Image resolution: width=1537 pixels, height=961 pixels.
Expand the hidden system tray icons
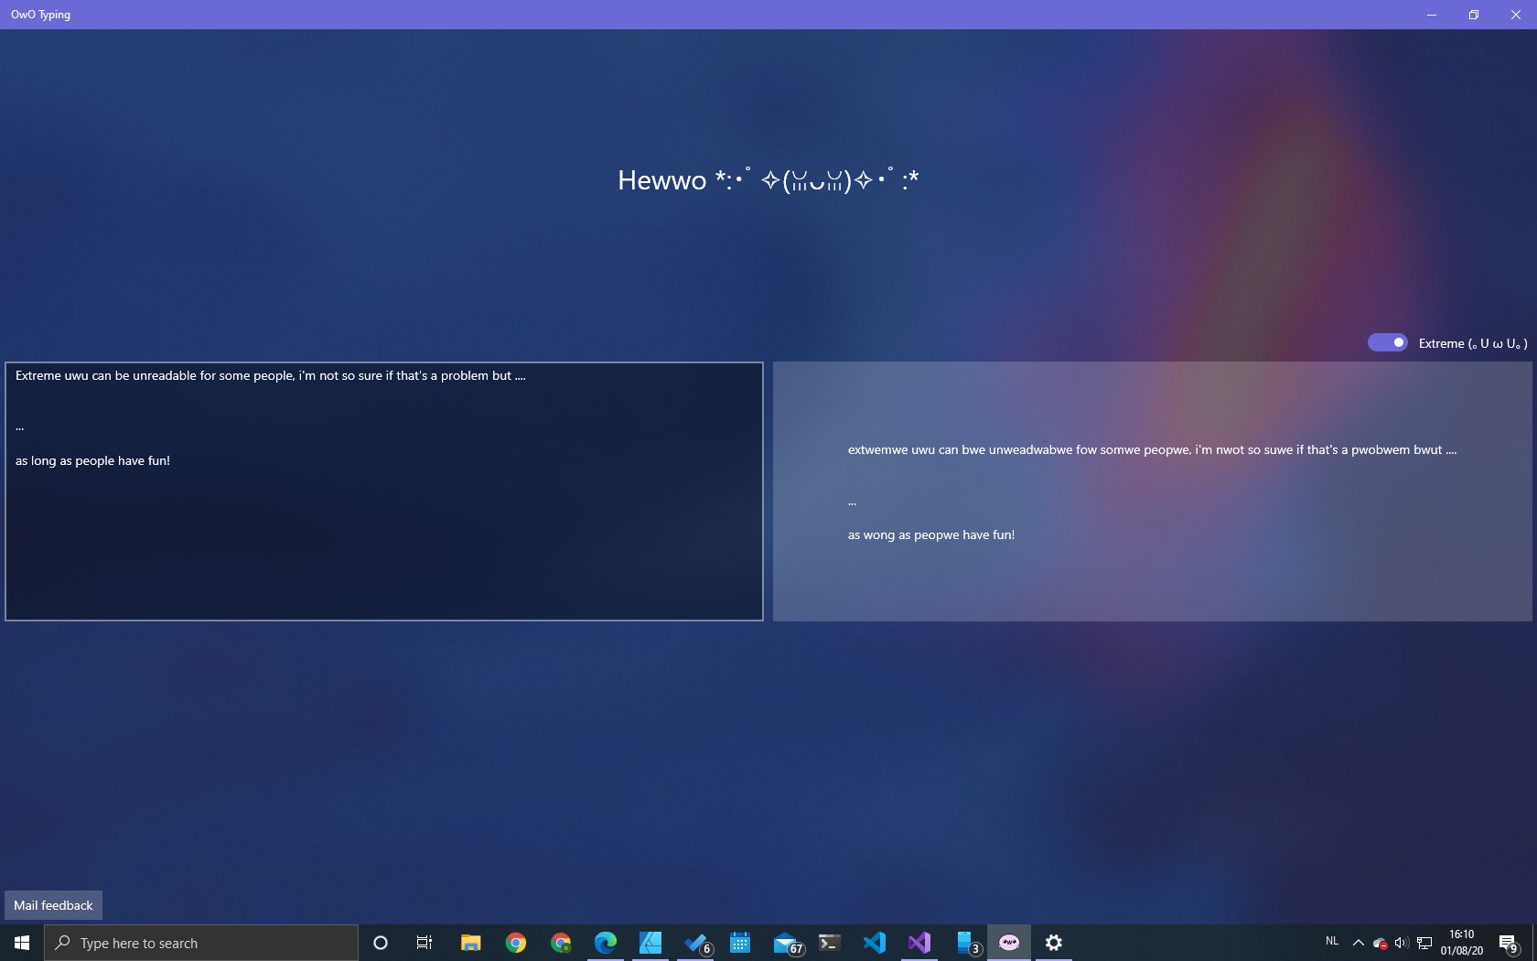point(1358,943)
